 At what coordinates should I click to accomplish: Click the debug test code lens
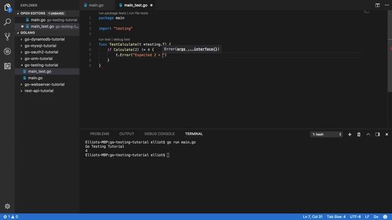point(121,39)
